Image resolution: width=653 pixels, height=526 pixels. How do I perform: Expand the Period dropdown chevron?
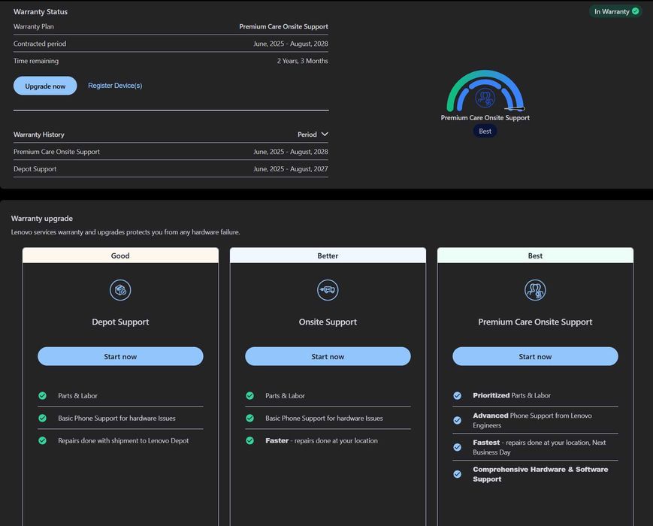coord(325,134)
